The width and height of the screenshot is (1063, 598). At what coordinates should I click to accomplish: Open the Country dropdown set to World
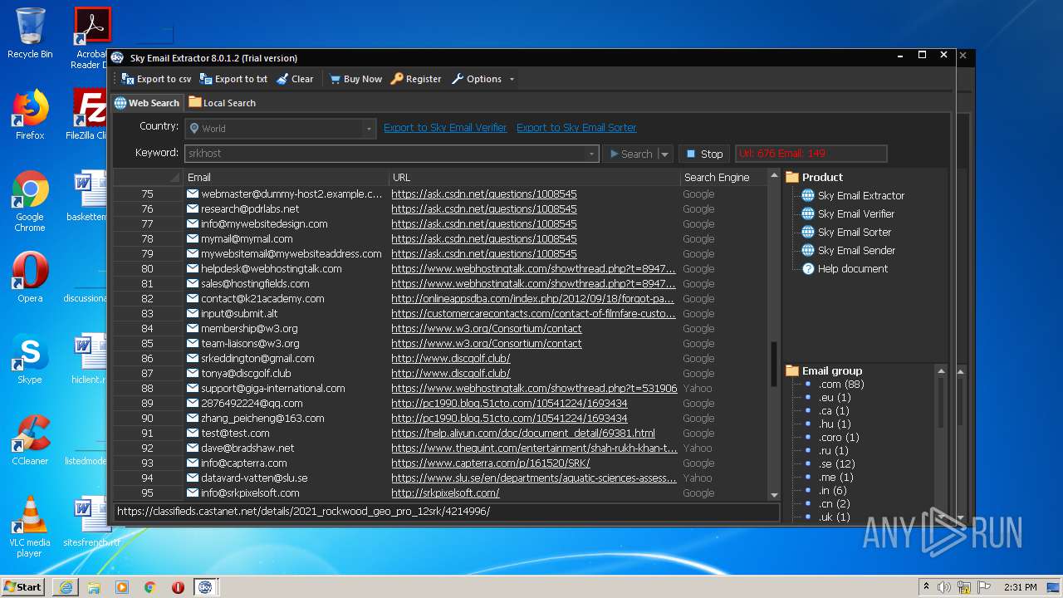[x=280, y=129]
